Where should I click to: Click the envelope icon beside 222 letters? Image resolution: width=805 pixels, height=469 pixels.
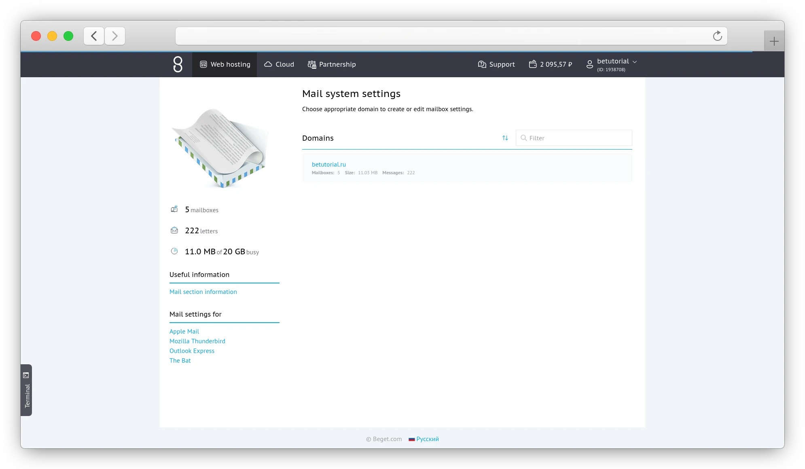[174, 230]
